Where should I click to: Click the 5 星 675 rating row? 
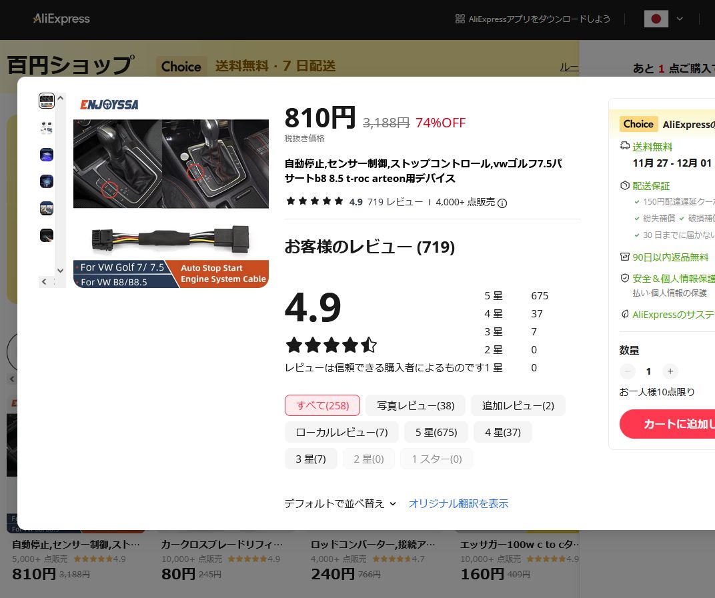coord(516,296)
